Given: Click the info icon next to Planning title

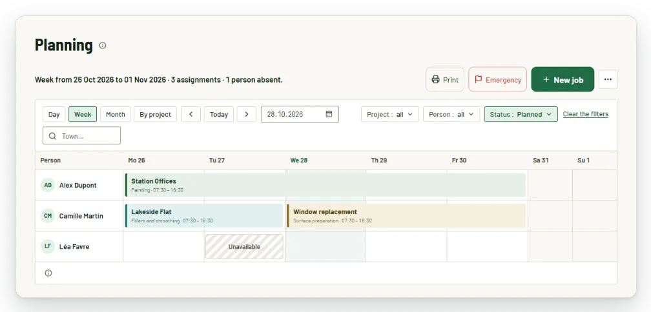Looking at the screenshot, I should click(103, 46).
